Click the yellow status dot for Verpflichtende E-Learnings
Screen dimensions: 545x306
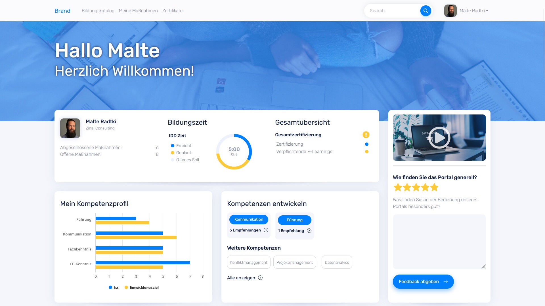[x=367, y=152]
